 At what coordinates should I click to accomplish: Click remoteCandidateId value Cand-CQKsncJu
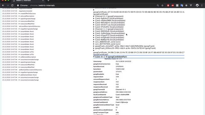pos(122,102)
